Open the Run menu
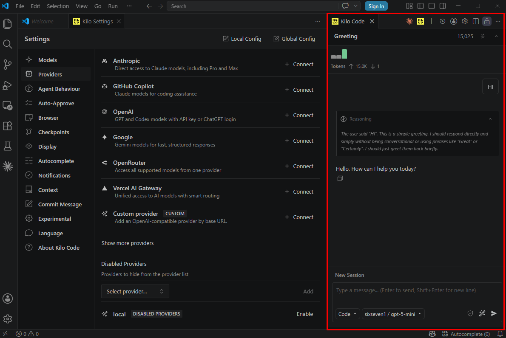506x338 pixels. 113,6
